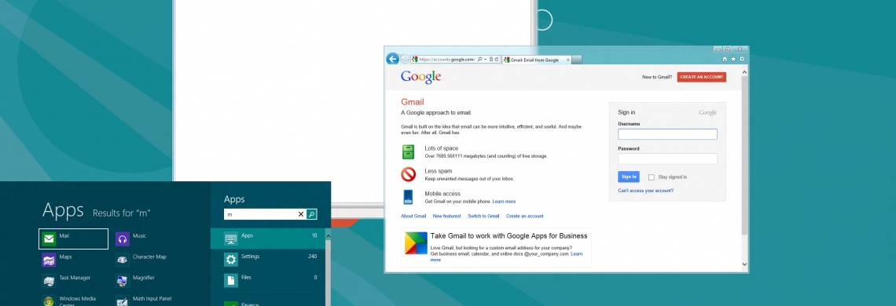Click the browser page scroll down arrow
The height and width of the screenshot is (306, 896).
click(x=744, y=264)
